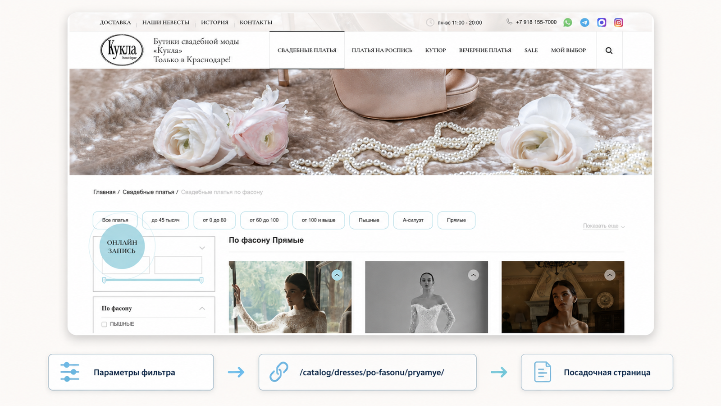Image resolution: width=721 pixels, height=406 pixels.
Task: Collapse the По фасону filter section
Action: click(202, 309)
